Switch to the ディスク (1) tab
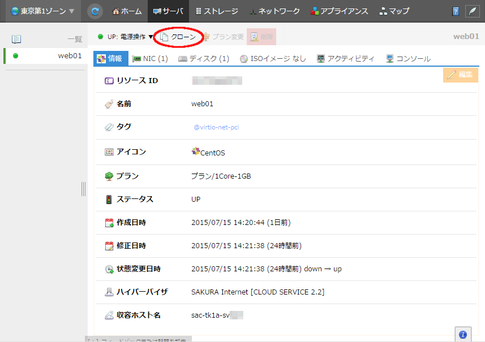 coord(203,58)
